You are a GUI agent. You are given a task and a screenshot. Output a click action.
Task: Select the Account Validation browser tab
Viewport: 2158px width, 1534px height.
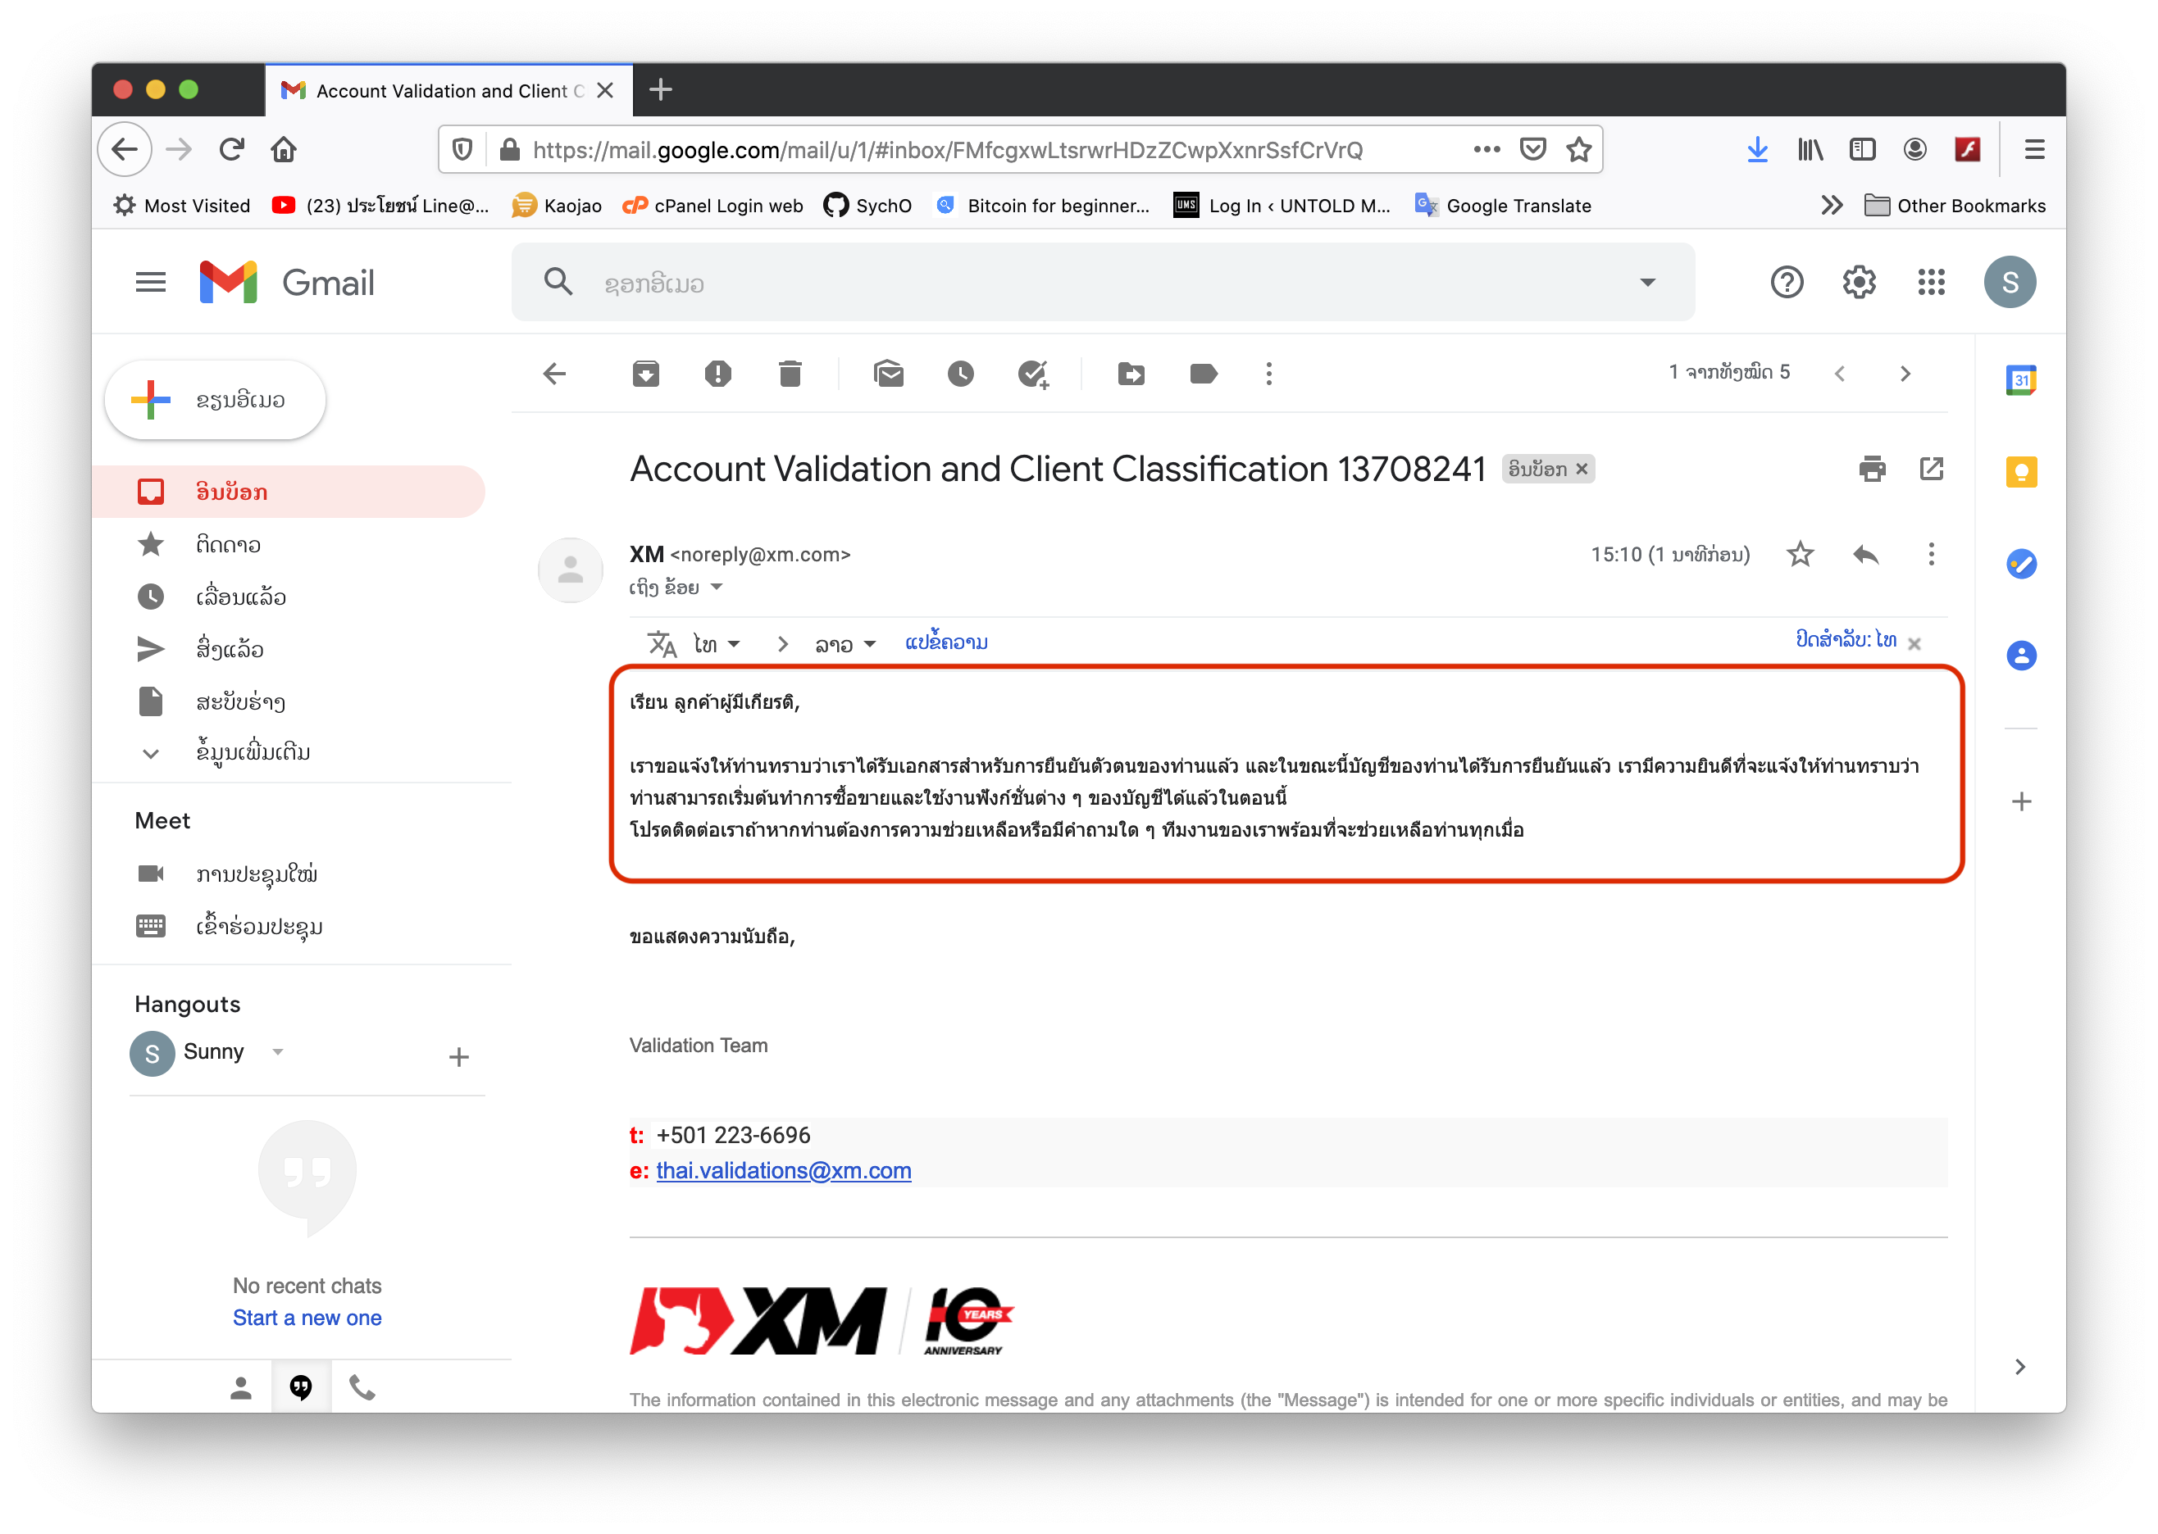[448, 91]
